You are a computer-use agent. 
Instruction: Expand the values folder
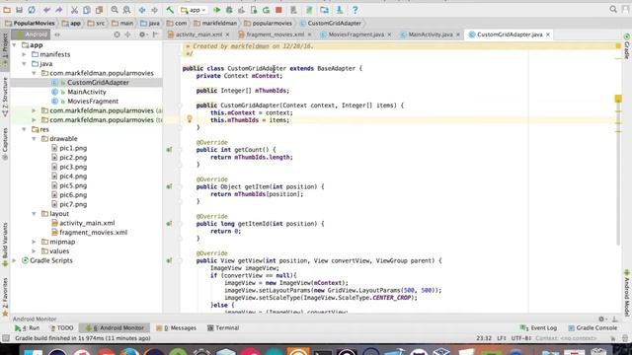click(x=34, y=251)
